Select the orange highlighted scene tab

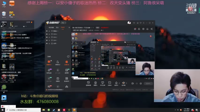click(x=63, y=27)
